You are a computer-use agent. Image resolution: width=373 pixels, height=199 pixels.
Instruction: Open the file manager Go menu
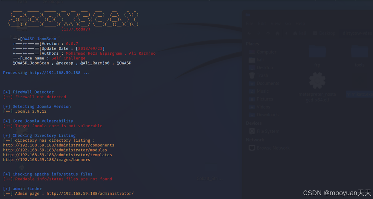coord(288,24)
